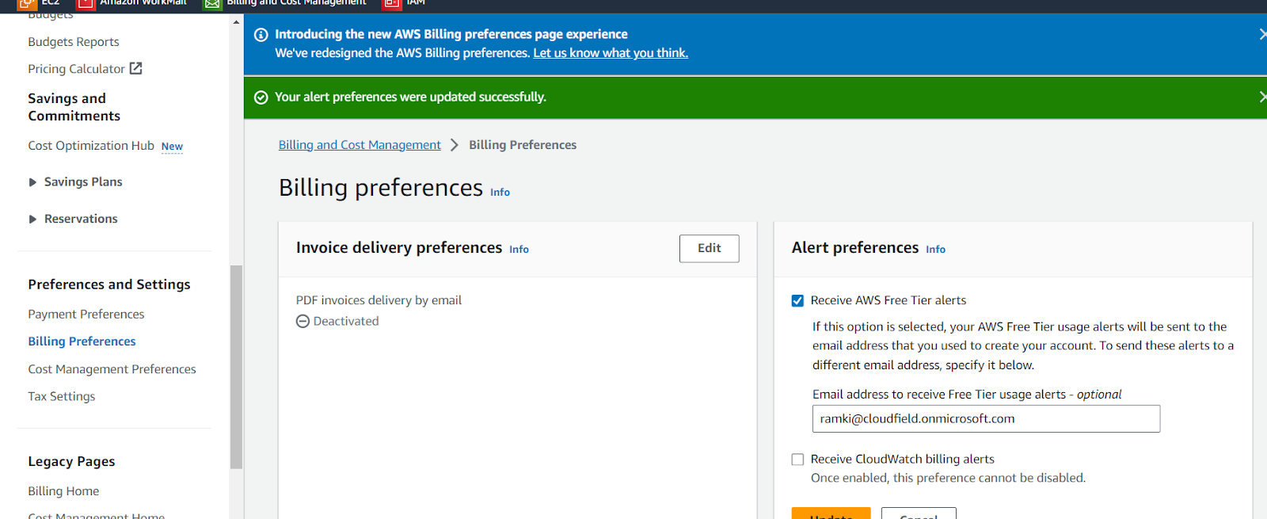
Task: Open Payment Preferences page
Action: [x=86, y=315]
